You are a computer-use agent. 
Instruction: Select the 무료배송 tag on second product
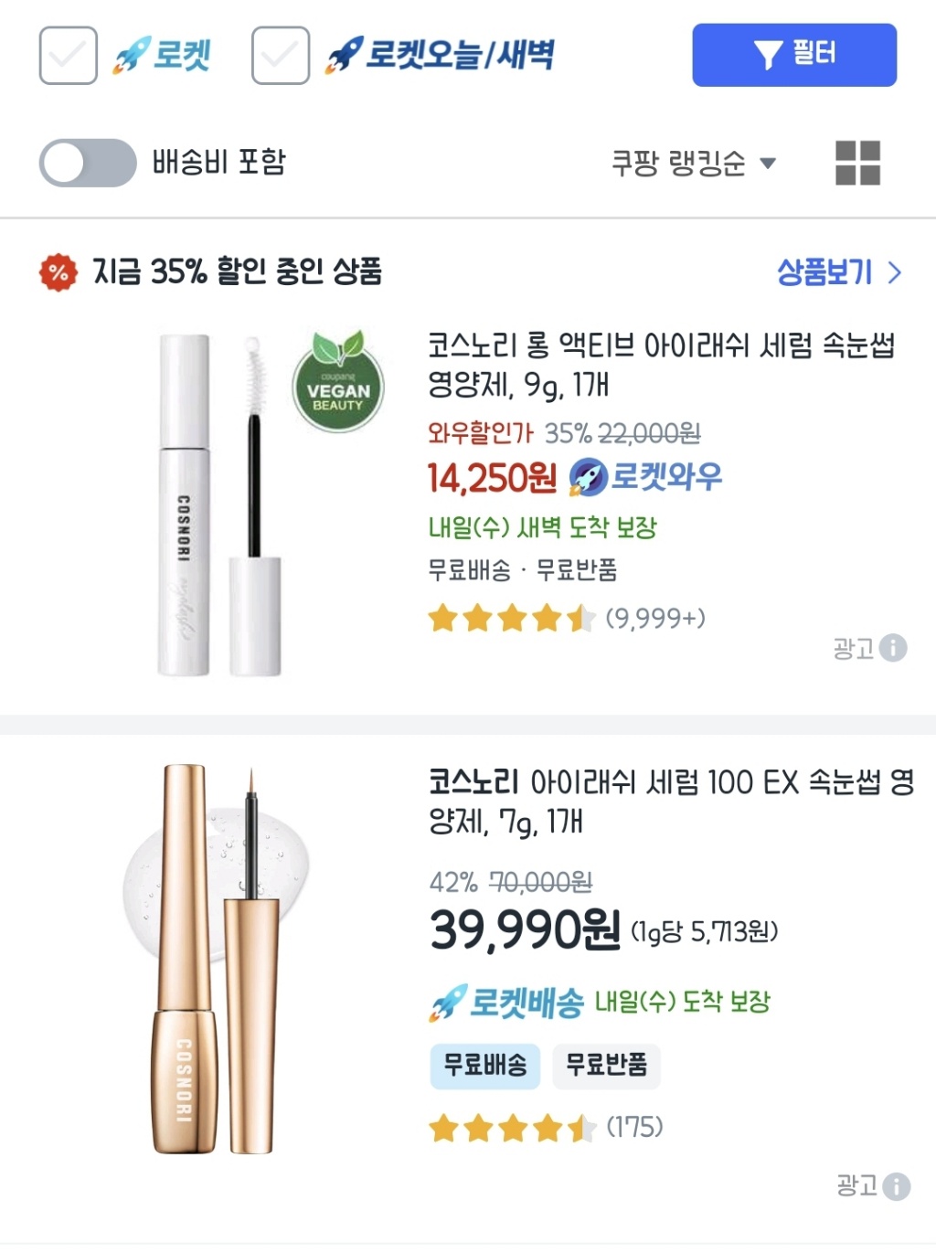point(485,1065)
